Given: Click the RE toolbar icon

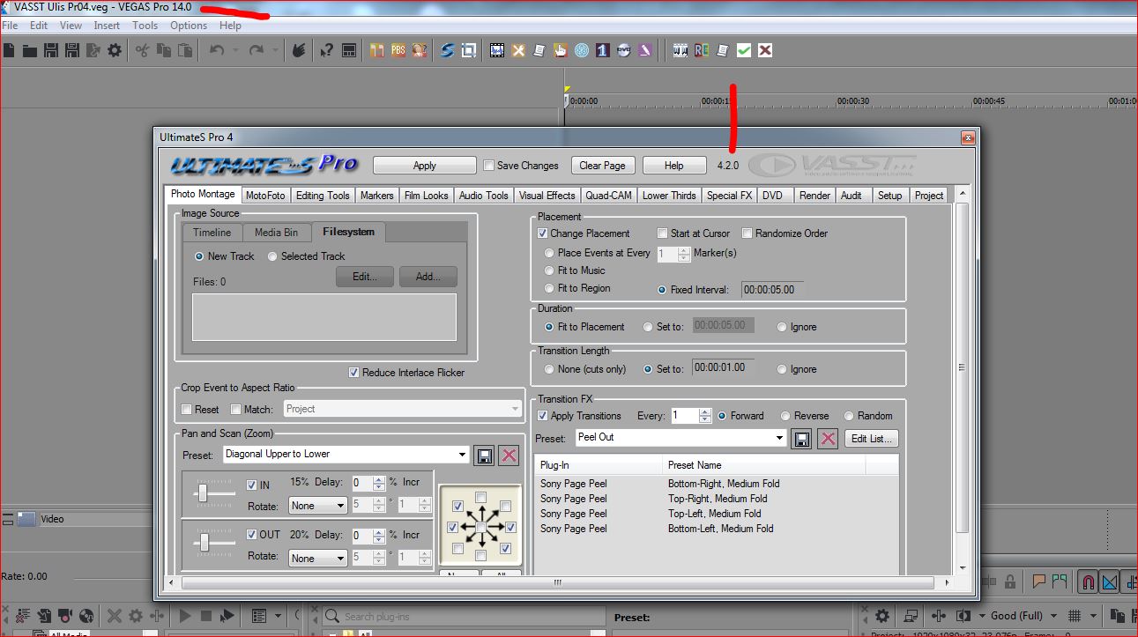Looking at the screenshot, I should (702, 50).
